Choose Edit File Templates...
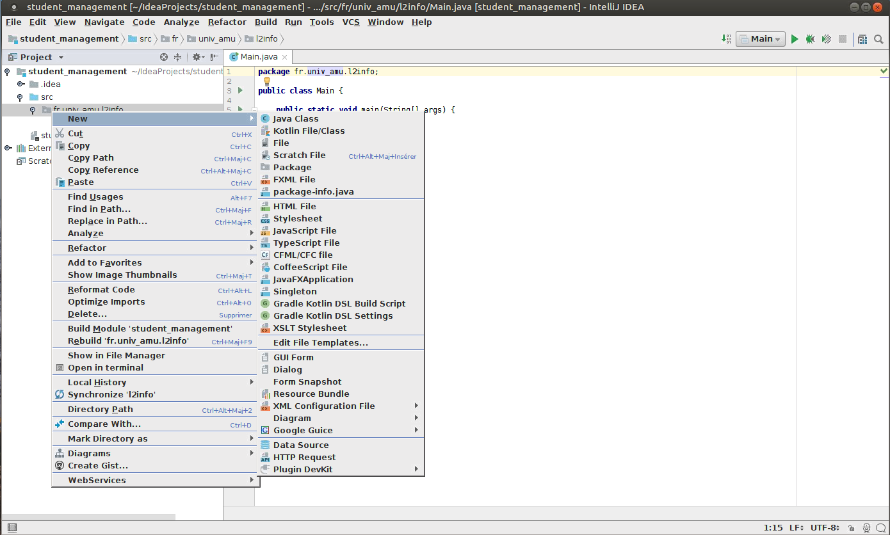Image resolution: width=890 pixels, height=535 pixels. pyautogui.click(x=341, y=342)
